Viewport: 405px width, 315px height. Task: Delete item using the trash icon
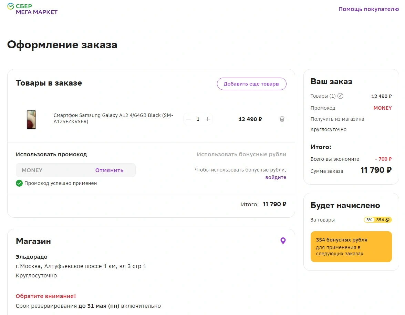(282, 119)
